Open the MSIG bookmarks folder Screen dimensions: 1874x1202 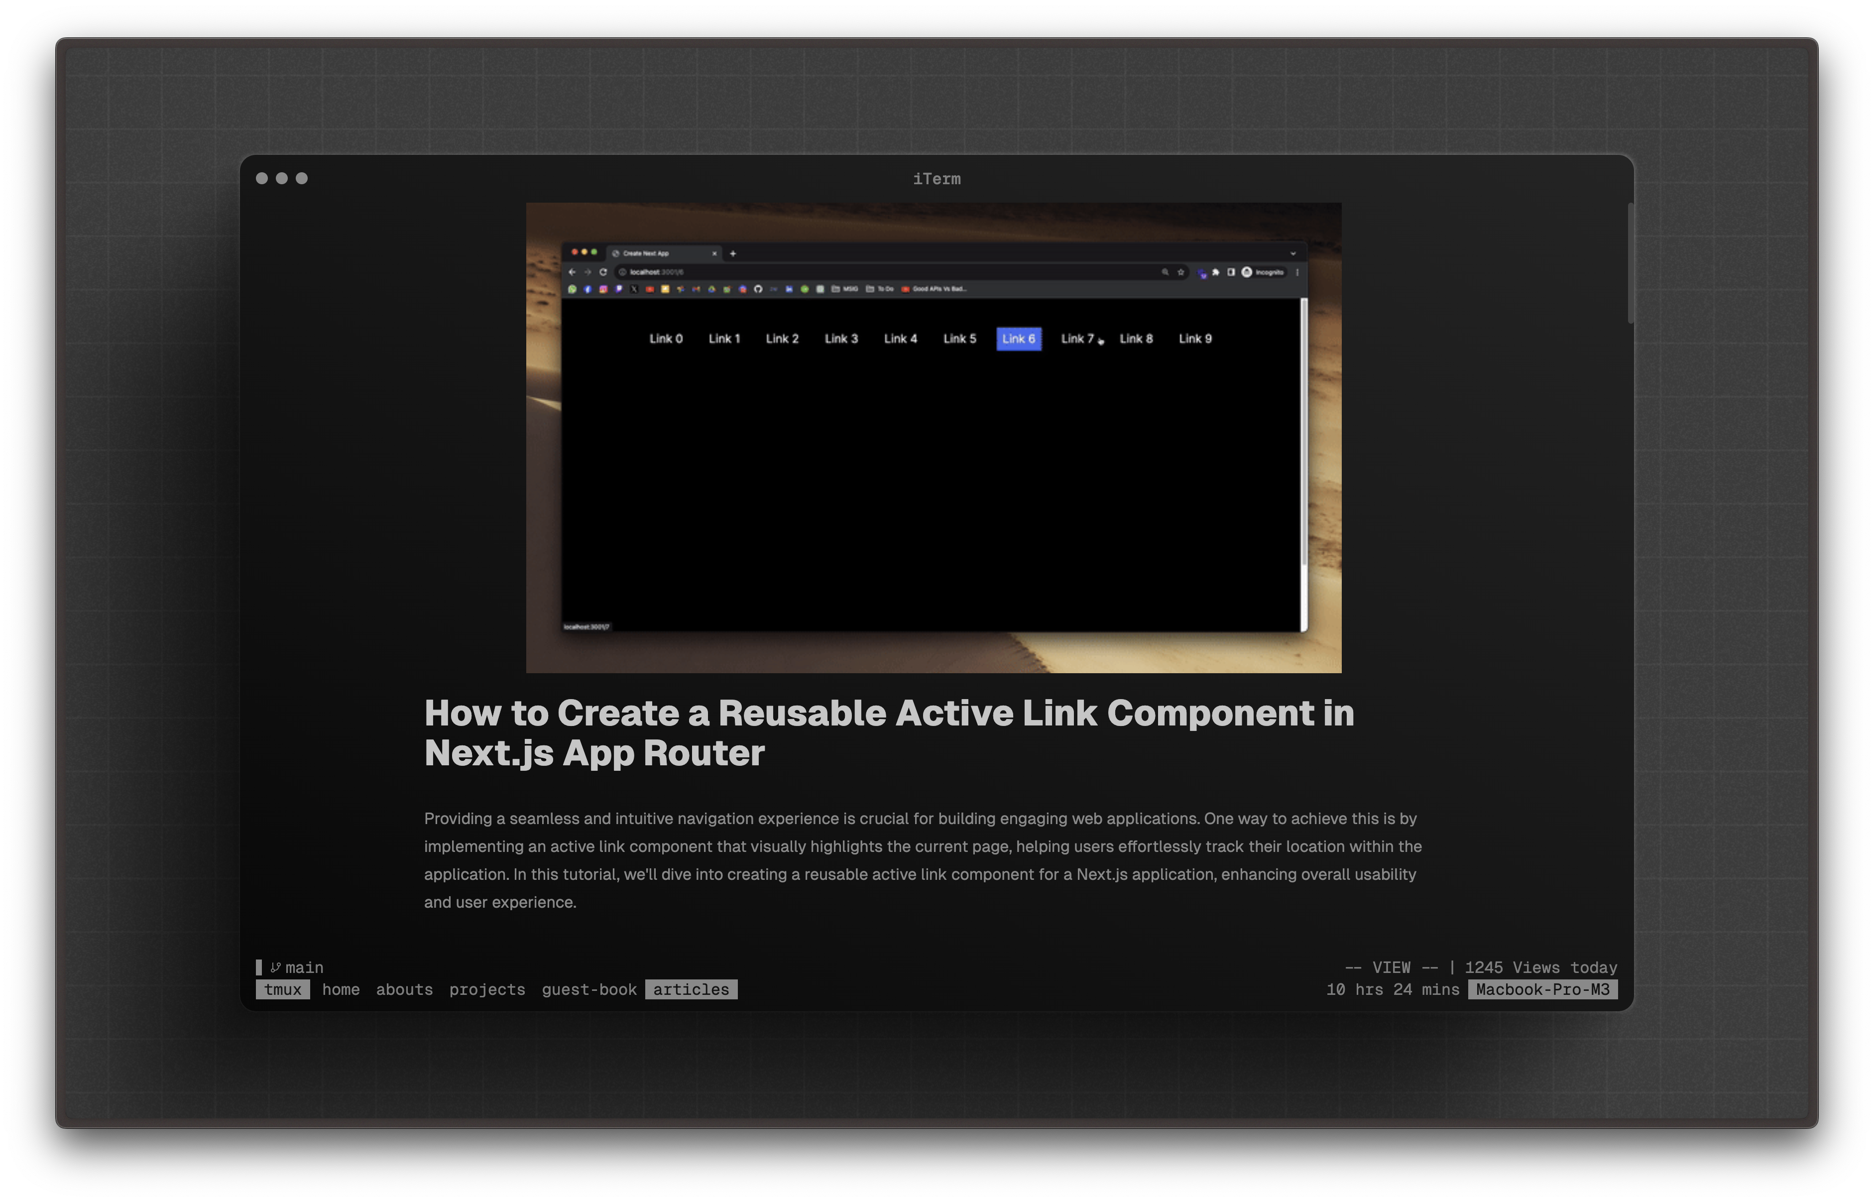845,290
